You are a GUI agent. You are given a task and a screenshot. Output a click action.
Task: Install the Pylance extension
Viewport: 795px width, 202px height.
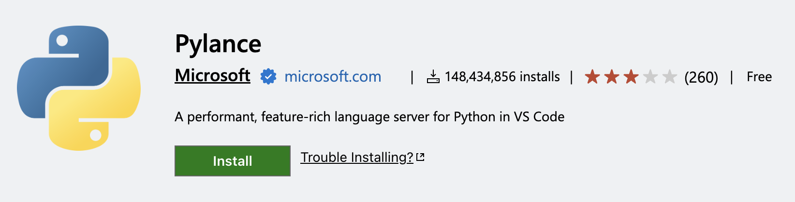point(233,161)
